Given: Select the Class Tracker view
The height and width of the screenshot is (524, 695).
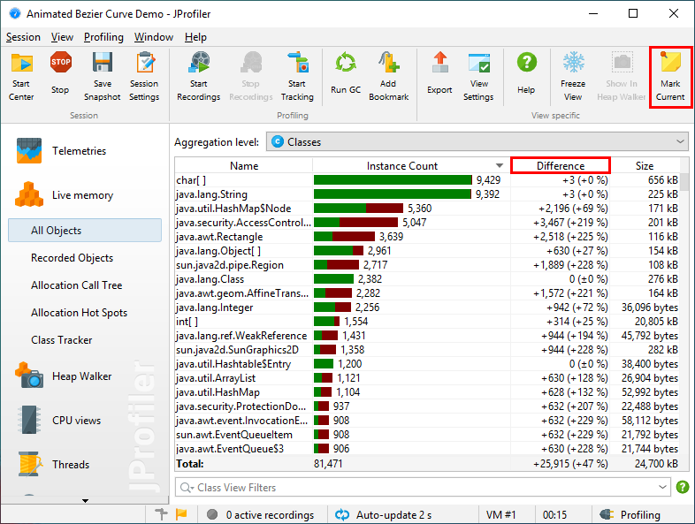Looking at the screenshot, I should [x=62, y=340].
